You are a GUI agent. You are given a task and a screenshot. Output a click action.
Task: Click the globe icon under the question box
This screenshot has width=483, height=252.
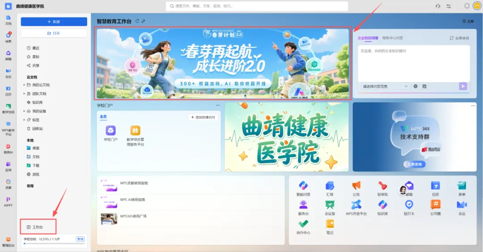click(x=415, y=86)
